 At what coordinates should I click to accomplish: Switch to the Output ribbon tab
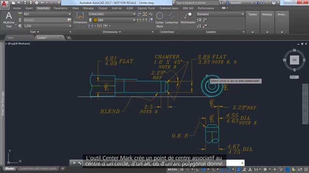(x=103, y=8)
